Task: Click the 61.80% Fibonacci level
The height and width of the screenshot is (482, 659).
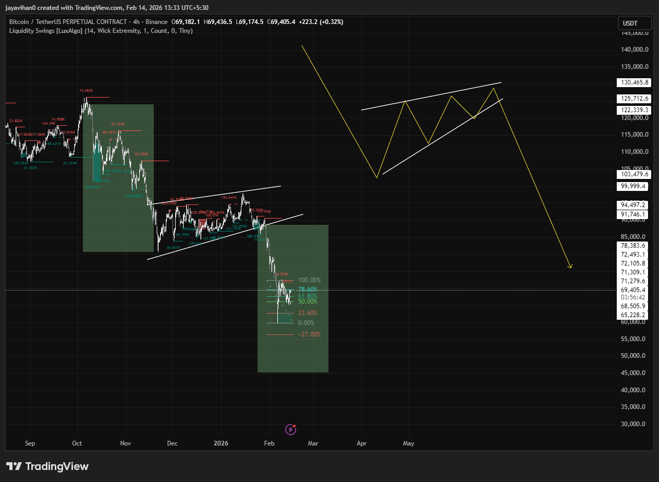Action: (308, 296)
